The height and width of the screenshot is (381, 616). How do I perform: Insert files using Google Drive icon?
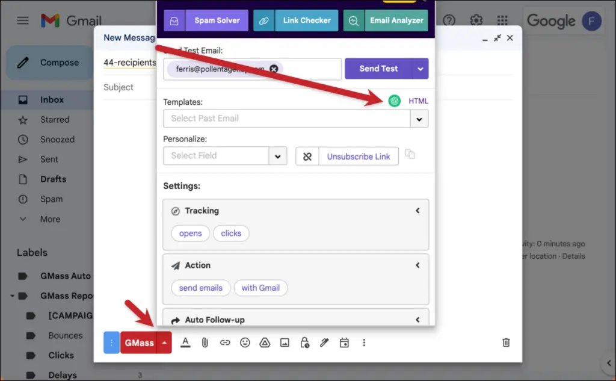pyautogui.click(x=265, y=342)
